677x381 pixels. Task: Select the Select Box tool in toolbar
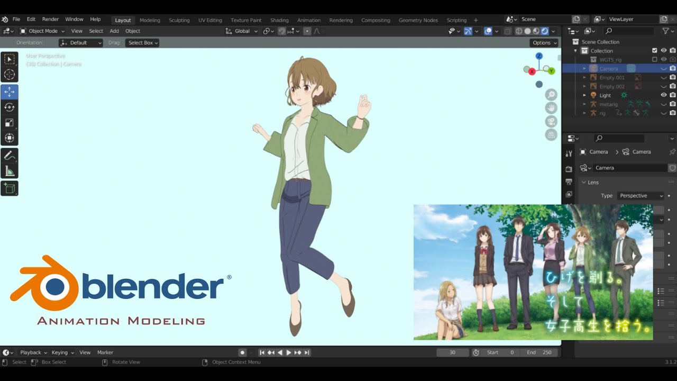coord(10,59)
